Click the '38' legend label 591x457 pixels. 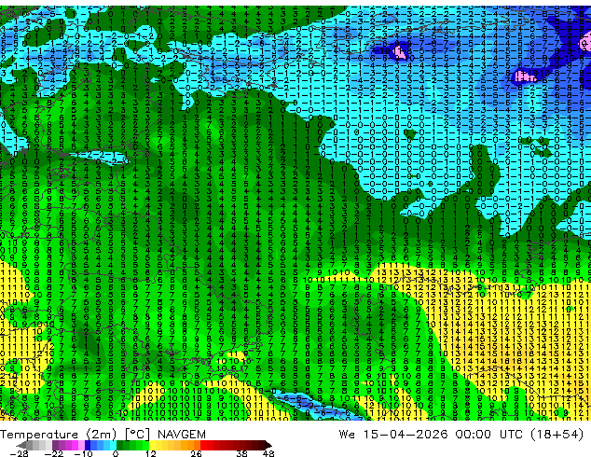242,453
